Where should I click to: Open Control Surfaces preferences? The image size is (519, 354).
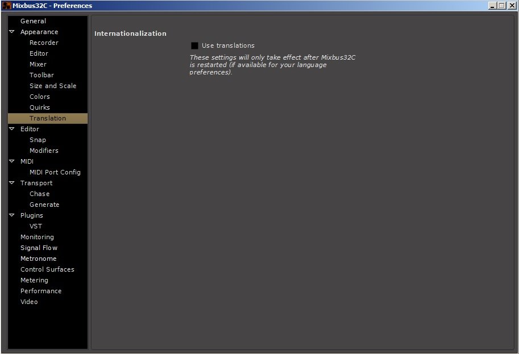[47, 269]
